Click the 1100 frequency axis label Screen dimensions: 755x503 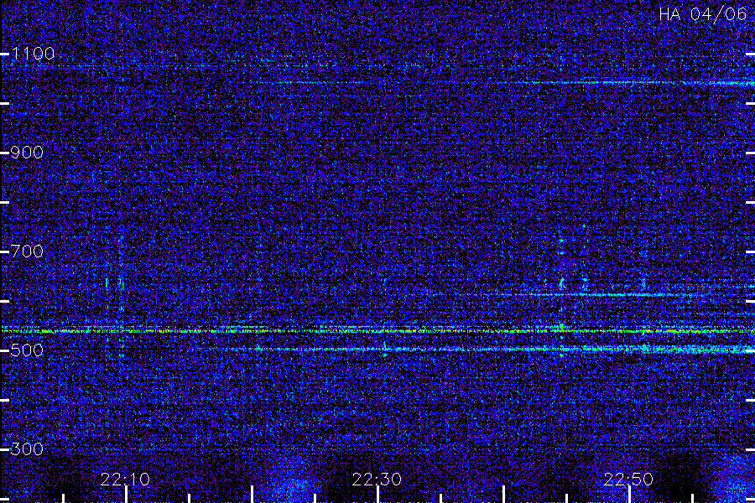[x=33, y=54]
